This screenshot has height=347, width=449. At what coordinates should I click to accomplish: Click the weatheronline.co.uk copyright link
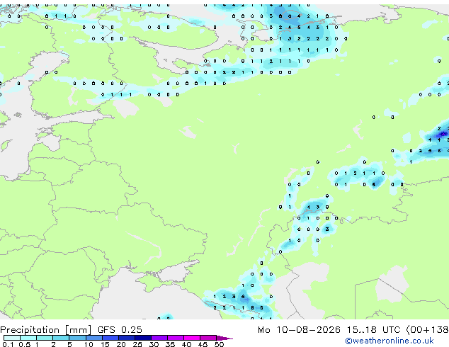pyautogui.click(x=390, y=341)
